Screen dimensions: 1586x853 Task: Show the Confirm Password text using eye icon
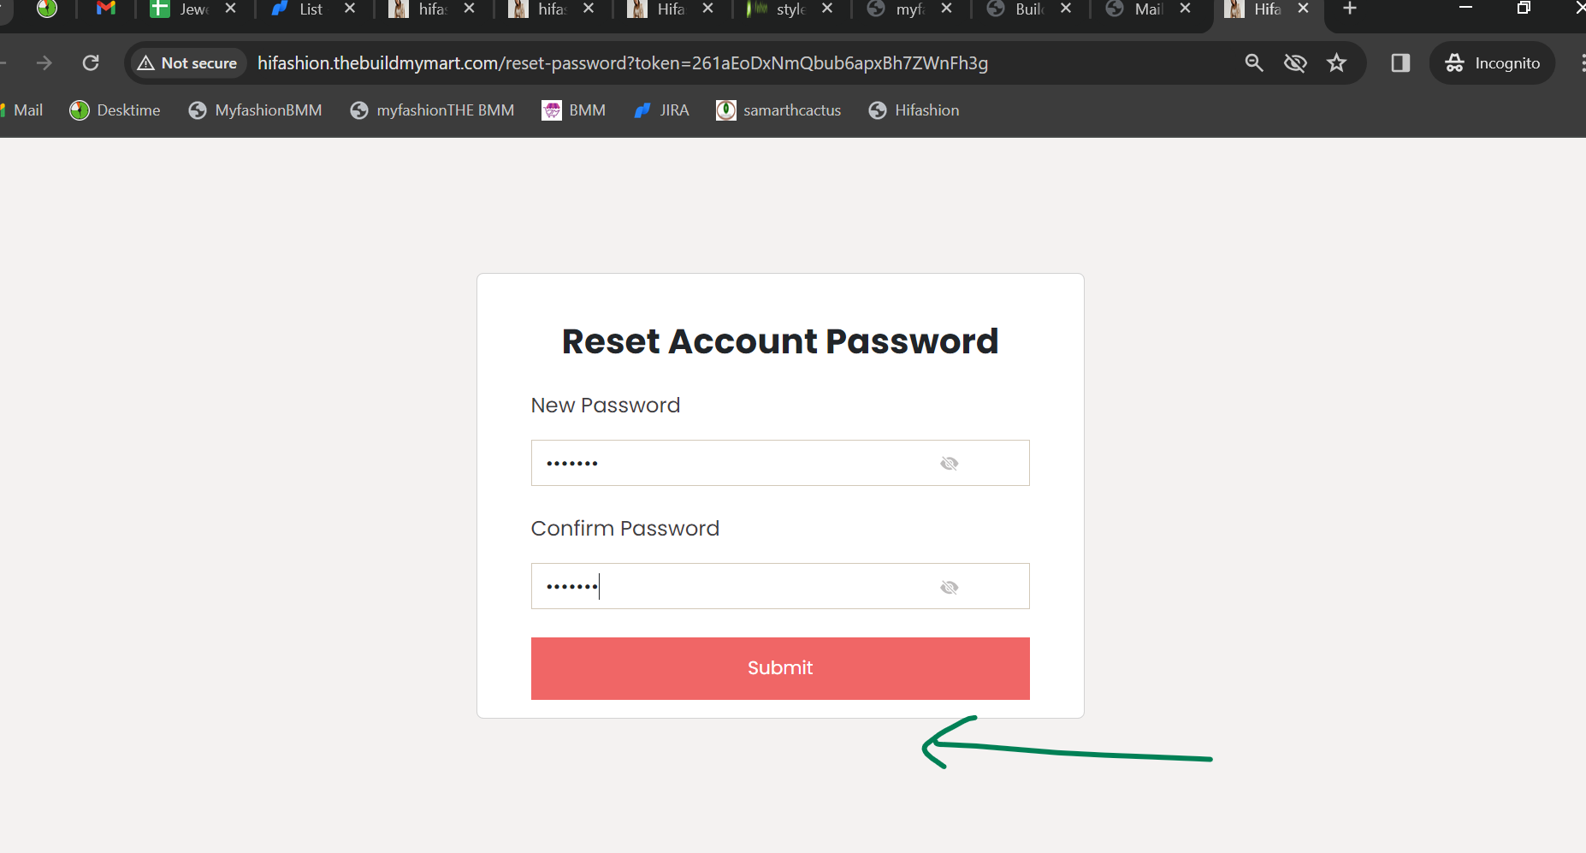click(949, 587)
